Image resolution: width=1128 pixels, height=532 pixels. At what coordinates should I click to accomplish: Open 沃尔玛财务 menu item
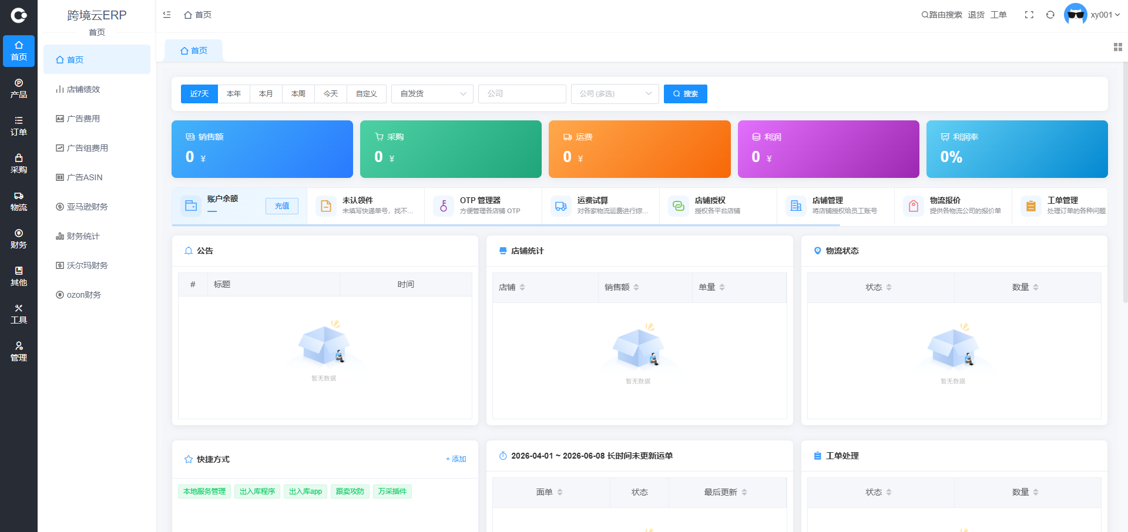pos(97,265)
